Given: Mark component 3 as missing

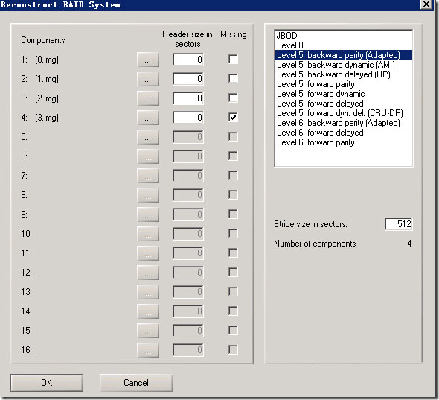Looking at the screenshot, I should [x=233, y=98].
